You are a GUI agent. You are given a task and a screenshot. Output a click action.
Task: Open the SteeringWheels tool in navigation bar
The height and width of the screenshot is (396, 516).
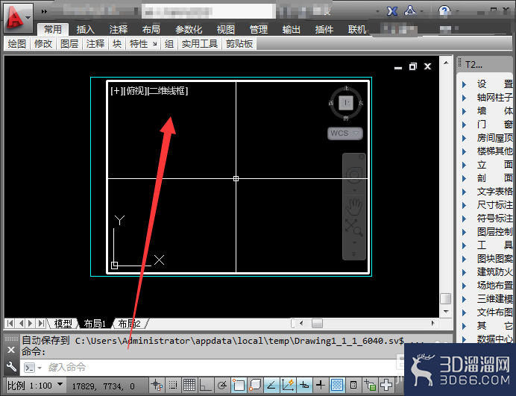click(353, 175)
